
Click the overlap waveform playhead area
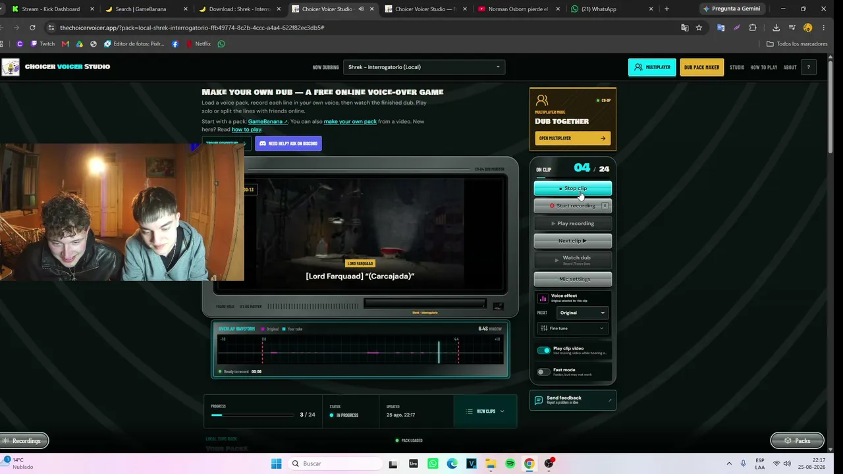click(360, 350)
